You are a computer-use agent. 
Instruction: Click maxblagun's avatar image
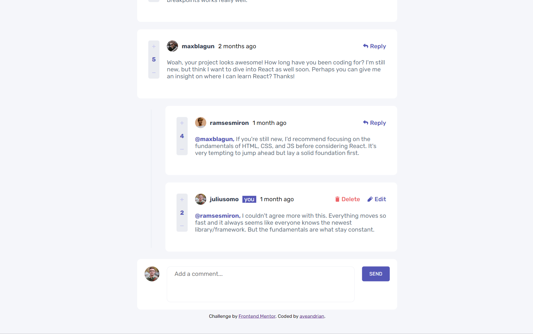[x=172, y=46]
